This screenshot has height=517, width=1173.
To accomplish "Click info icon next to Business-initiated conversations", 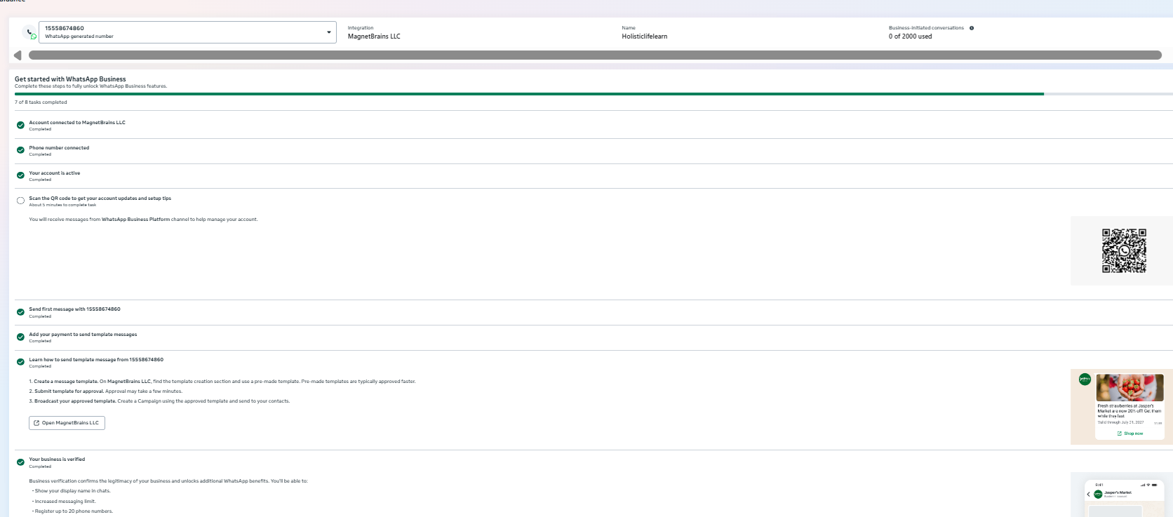I will (x=972, y=28).
